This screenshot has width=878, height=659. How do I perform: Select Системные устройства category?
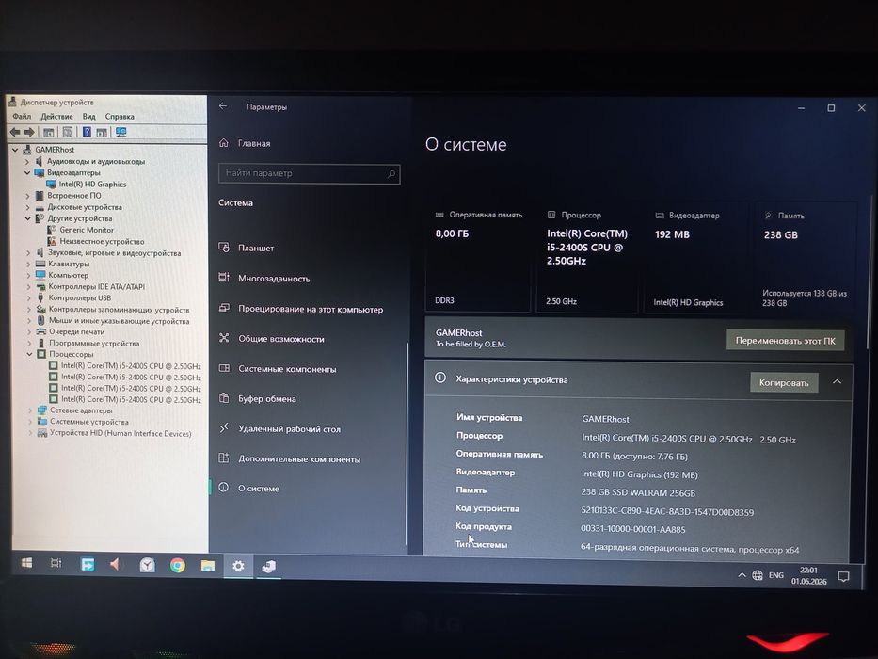click(x=89, y=422)
